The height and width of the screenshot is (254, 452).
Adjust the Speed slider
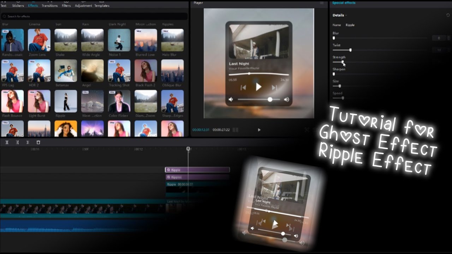tap(380, 98)
